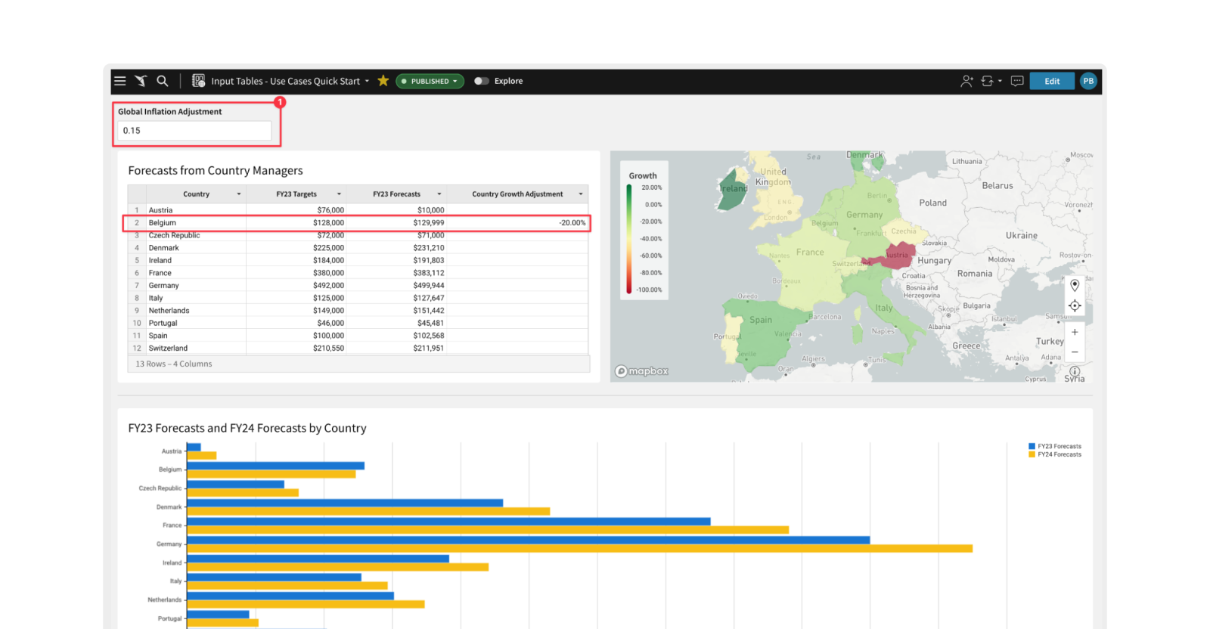The height and width of the screenshot is (629, 1210).
Task: Toggle the Explore switch
Action: point(481,81)
